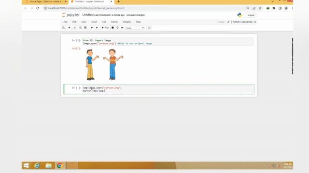Select the first code cell importing PIL

tap(168, 42)
